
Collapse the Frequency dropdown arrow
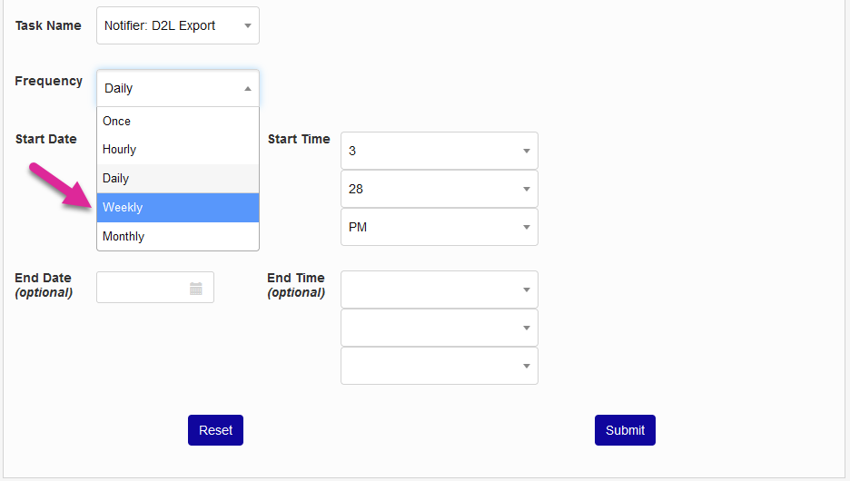pyautogui.click(x=248, y=89)
